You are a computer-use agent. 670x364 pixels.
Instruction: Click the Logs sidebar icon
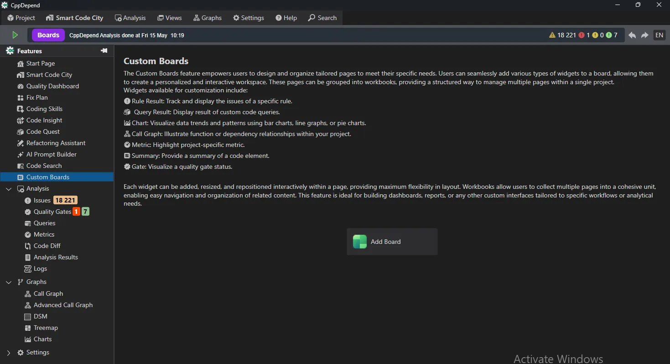coord(27,268)
